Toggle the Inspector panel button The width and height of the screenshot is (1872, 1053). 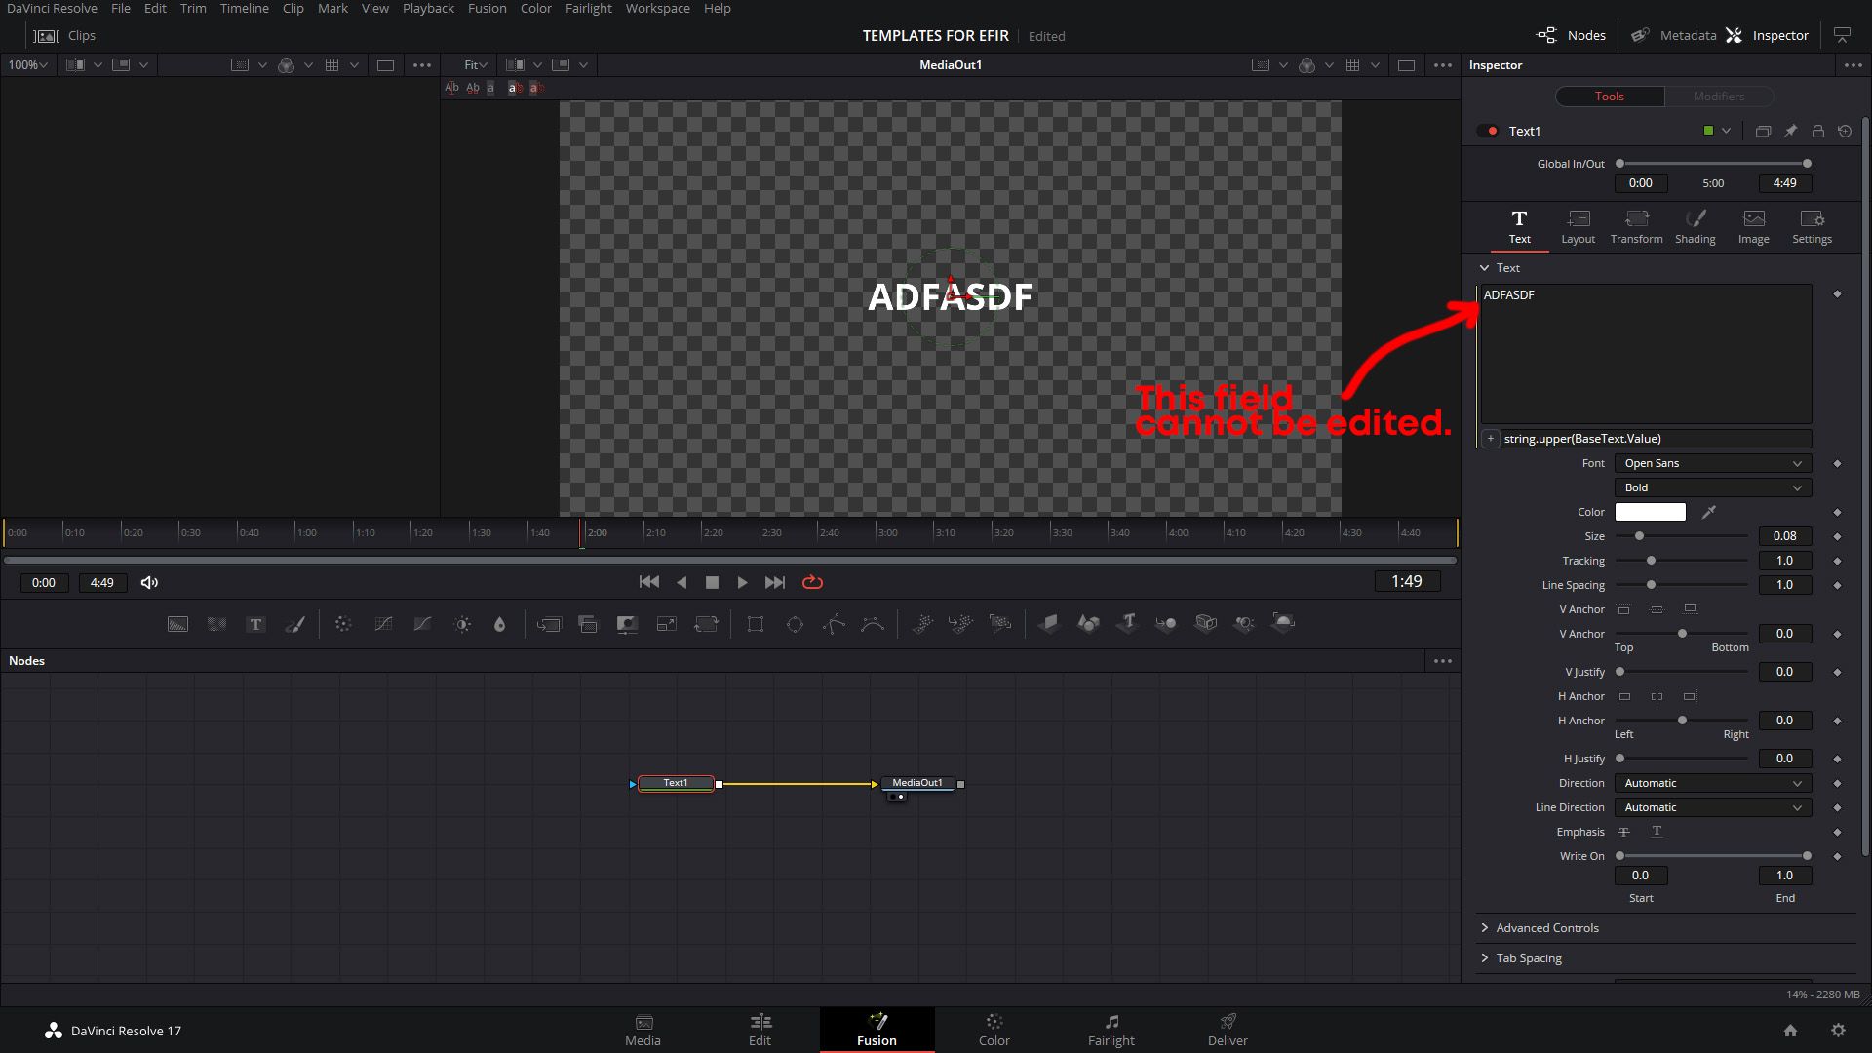pos(1767,35)
